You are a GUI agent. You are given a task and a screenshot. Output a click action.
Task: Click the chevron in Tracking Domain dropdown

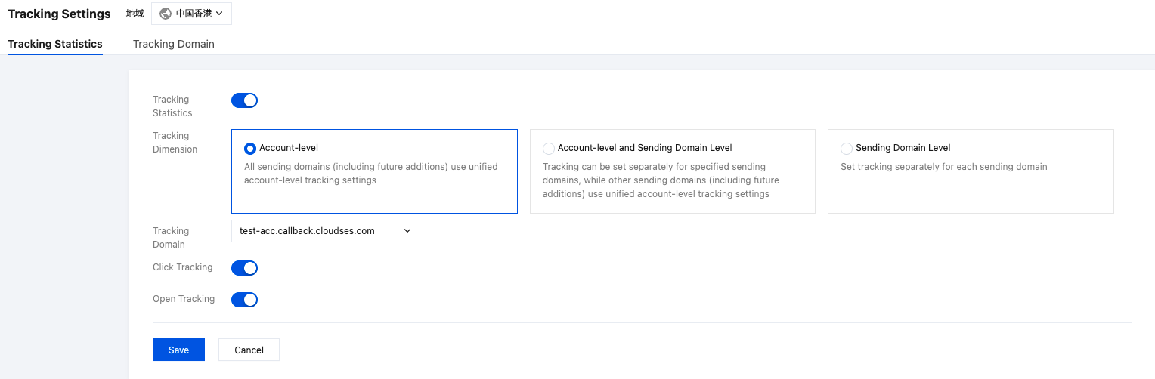click(407, 231)
